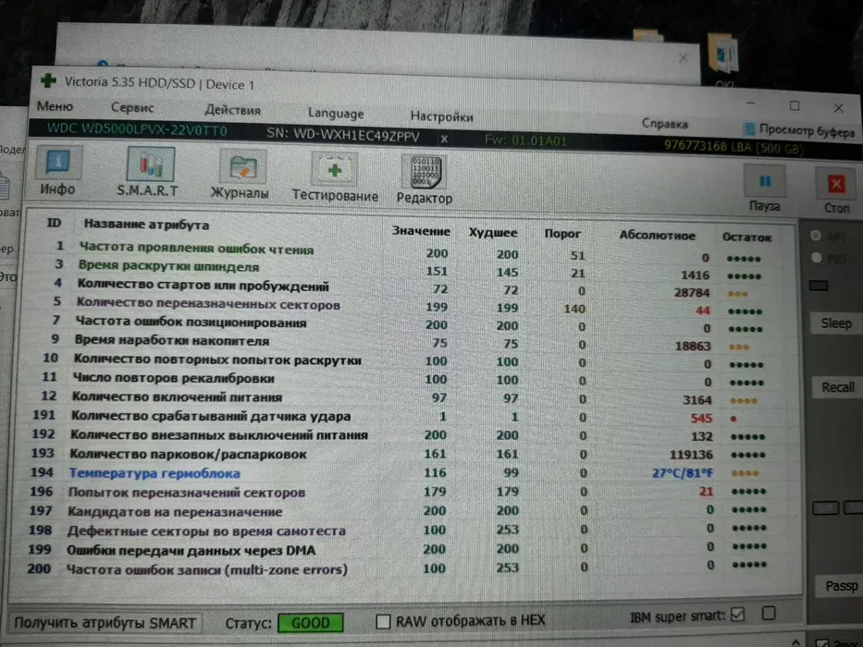Click the Абсолютное column header
This screenshot has height=647, width=863.
pyautogui.click(x=657, y=236)
